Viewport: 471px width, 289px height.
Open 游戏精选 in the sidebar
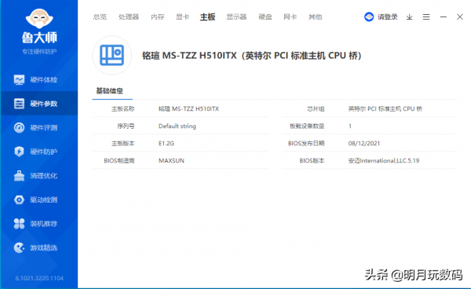pos(39,248)
